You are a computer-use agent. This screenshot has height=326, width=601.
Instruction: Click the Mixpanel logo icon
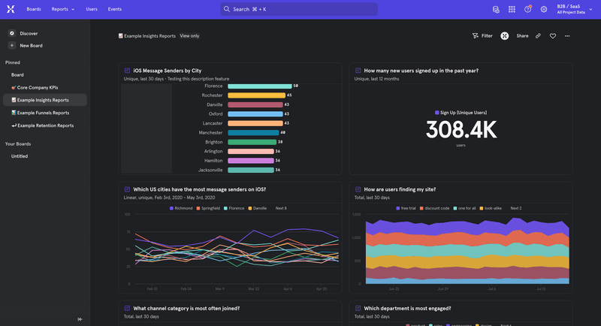click(x=11, y=9)
